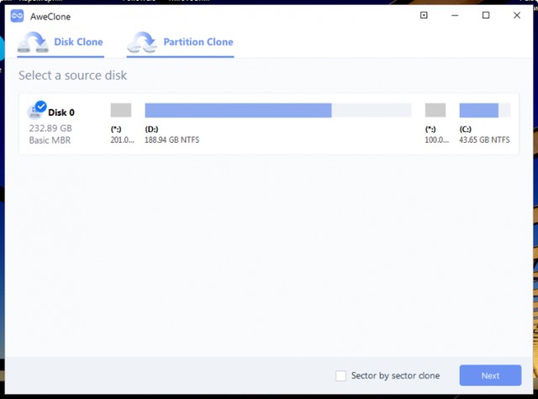This screenshot has height=399, width=538.
Task: Click the Next button
Action: coord(490,375)
